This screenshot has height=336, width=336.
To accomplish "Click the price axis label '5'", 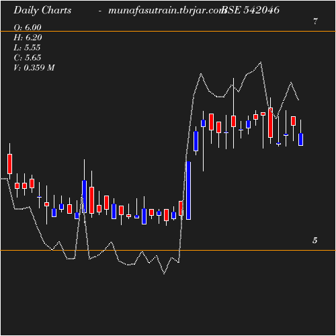I will [x=315, y=241].
